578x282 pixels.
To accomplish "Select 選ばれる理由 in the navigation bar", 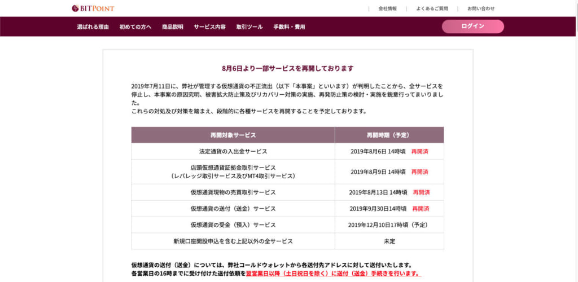I will 93,27.
